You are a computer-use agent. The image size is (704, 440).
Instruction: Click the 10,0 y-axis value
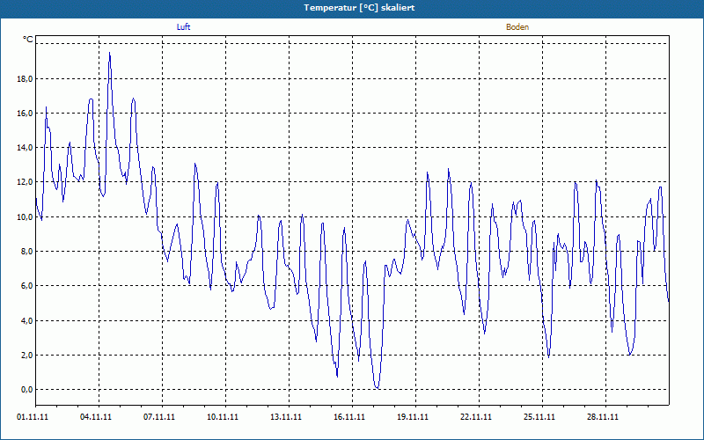click(x=26, y=216)
